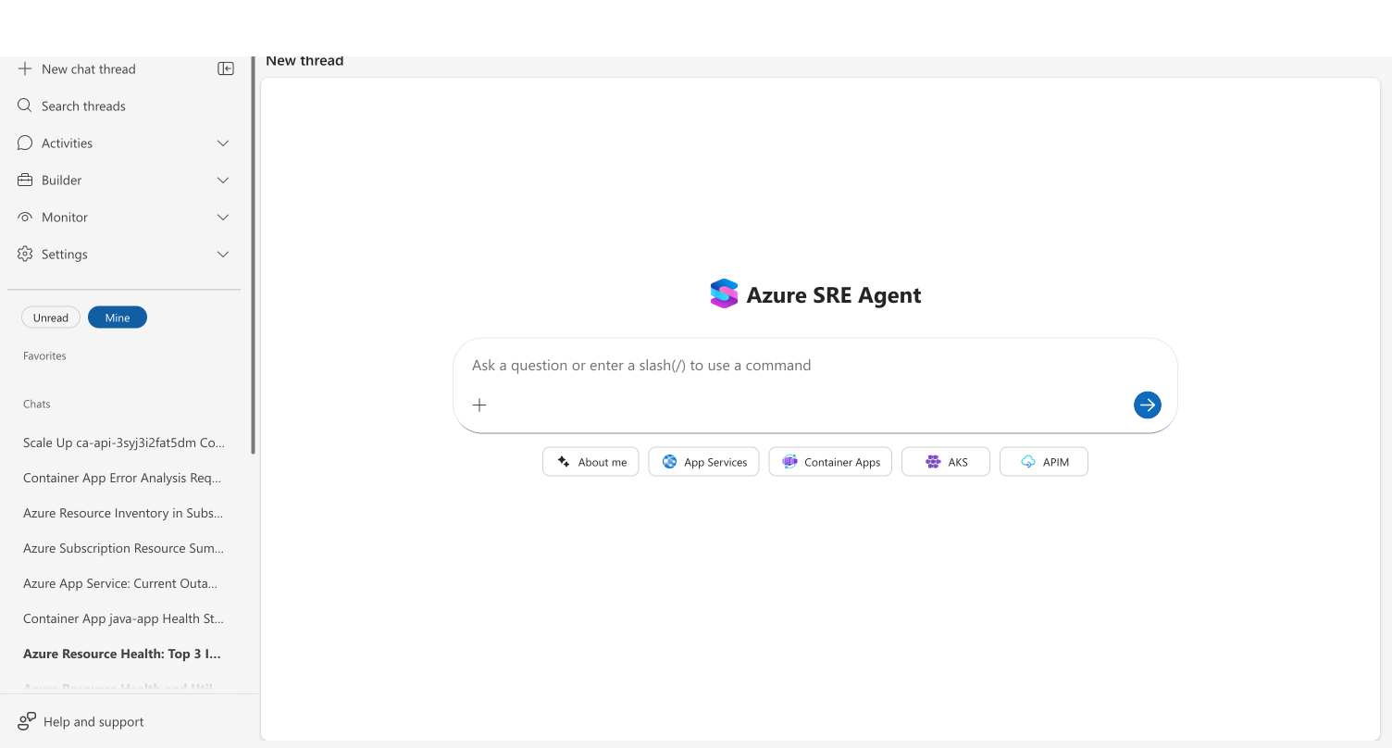Screen dimensions: 1392x748
Task: Expand the Builder chevron
Action: pyautogui.click(x=223, y=180)
